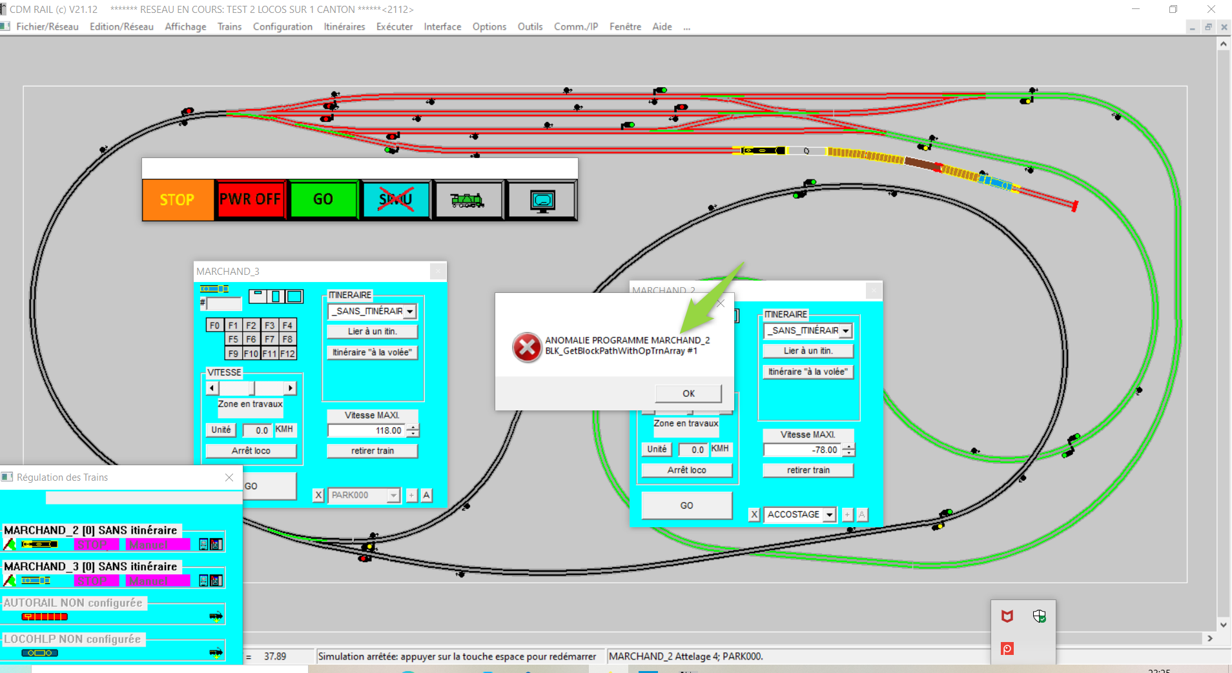Open ACCOSTAGE dropdown in MARCHAND_2 window

point(829,514)
